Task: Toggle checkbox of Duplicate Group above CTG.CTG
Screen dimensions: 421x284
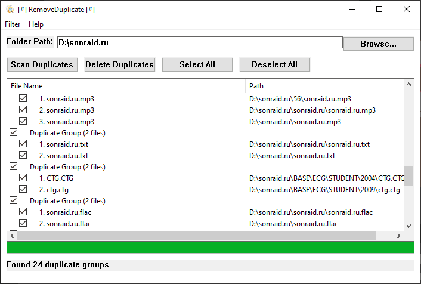Action: (14, 166)
